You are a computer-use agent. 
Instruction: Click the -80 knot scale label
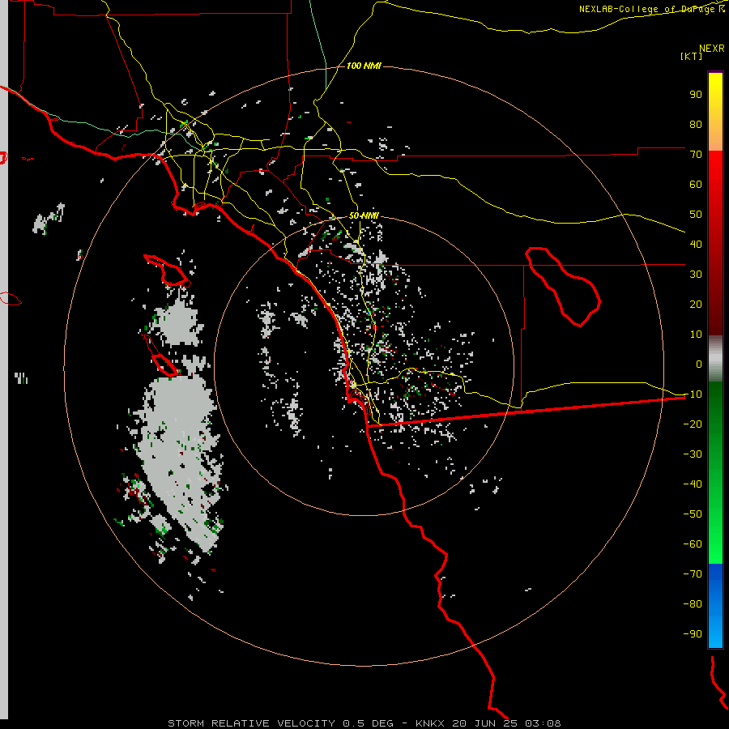(693, 604)
